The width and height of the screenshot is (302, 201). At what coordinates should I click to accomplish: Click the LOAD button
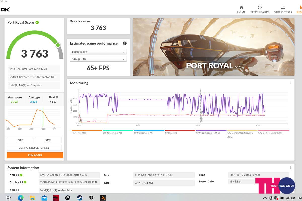click(x=20, y=140)
